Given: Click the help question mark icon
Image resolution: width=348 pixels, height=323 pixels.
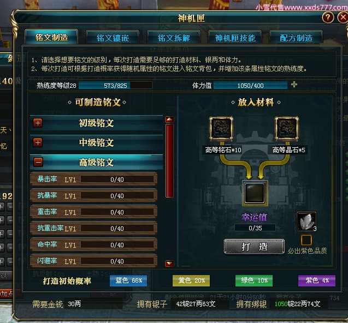Looking at the screenshot, I should click(328, 17).
